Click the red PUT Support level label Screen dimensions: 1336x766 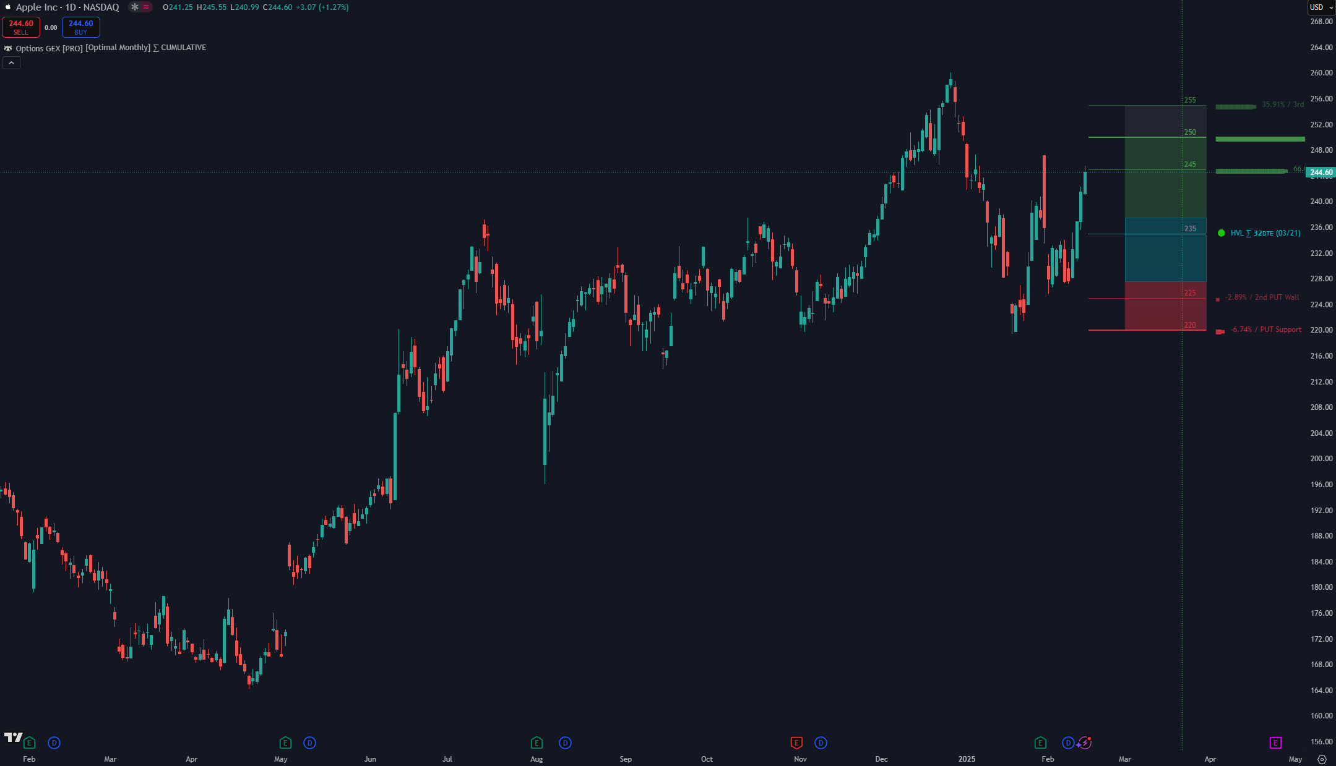coord(1265,330)
